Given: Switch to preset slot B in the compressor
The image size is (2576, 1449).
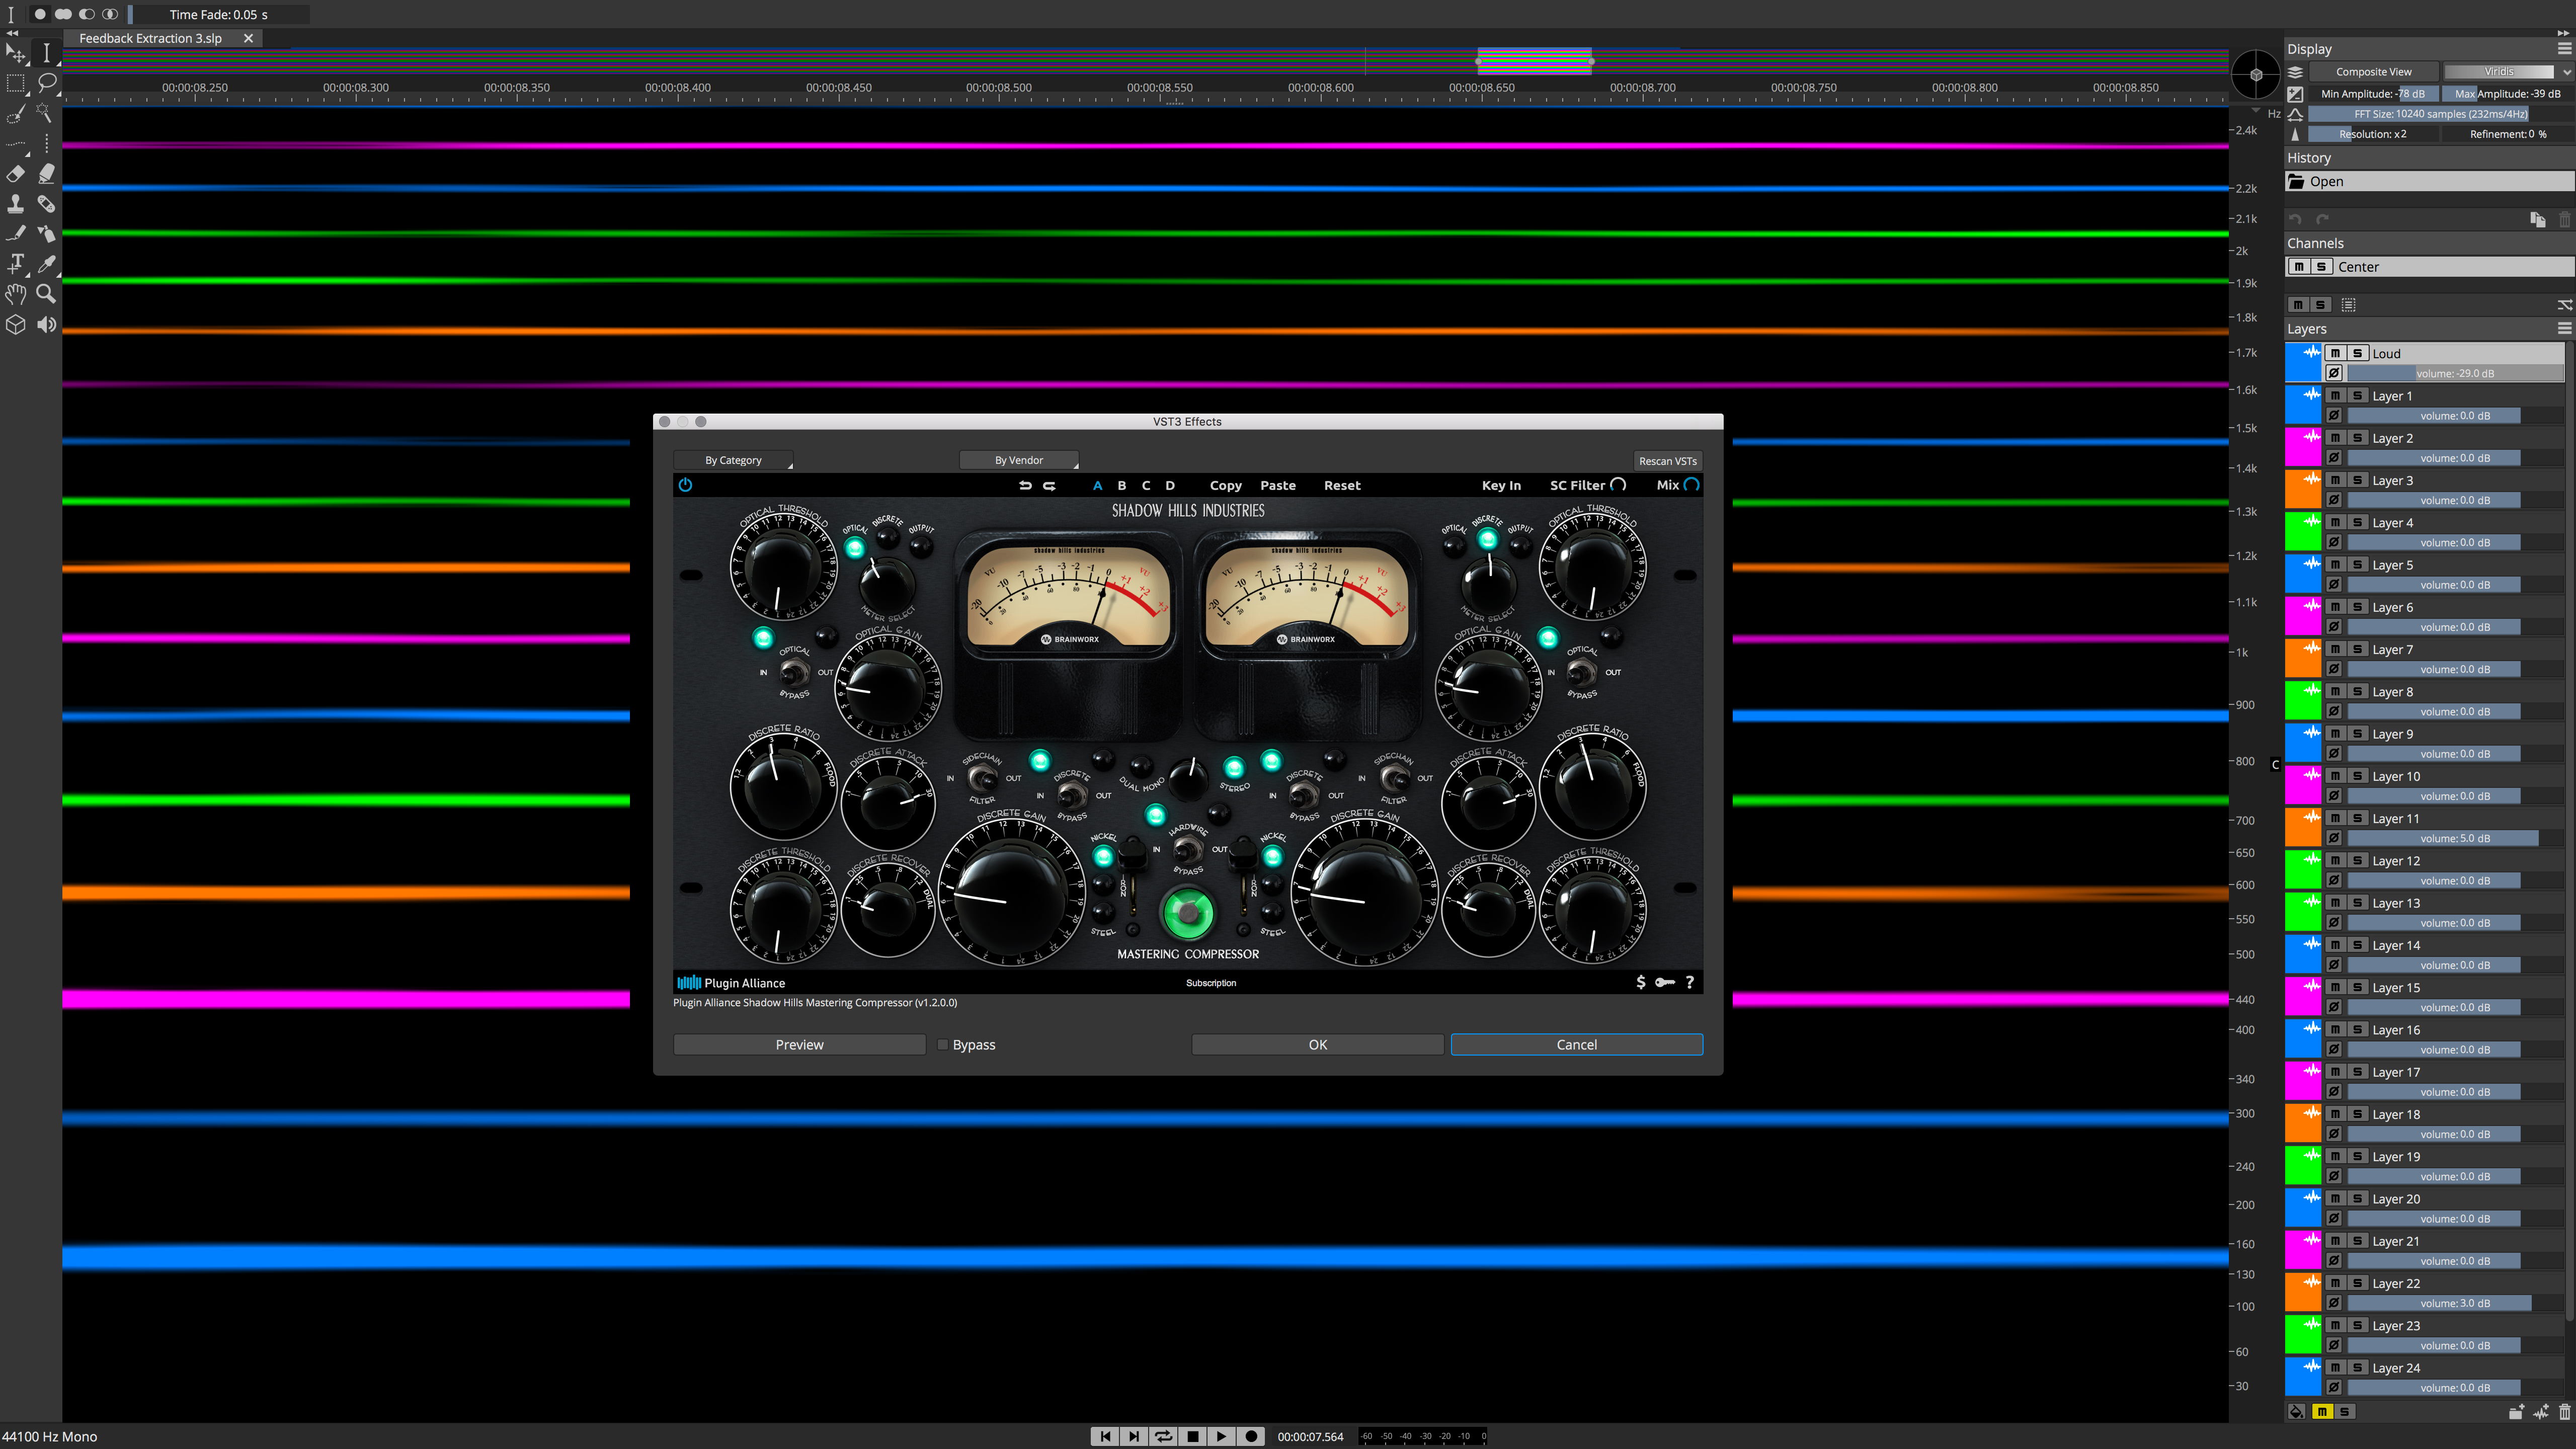Looking at the screenshot, I should [1121, 485].
